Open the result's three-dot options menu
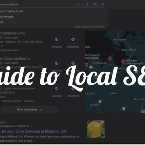145x145 pixels. [32, 126]
